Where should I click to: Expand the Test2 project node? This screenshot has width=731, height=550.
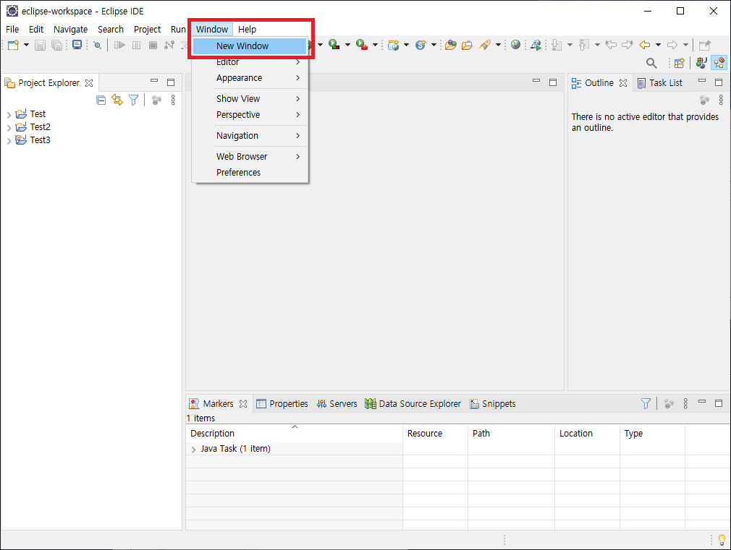coord(9,128)
